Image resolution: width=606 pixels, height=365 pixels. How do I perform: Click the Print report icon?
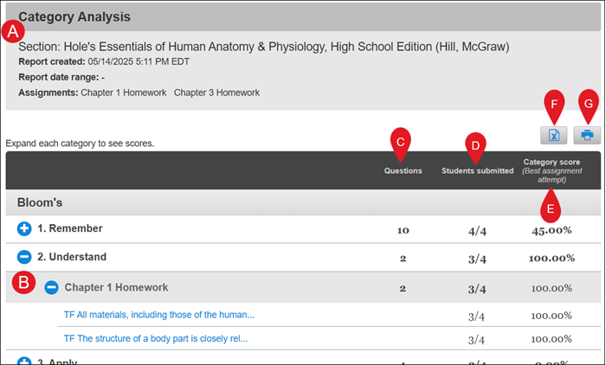pos(587,135)
